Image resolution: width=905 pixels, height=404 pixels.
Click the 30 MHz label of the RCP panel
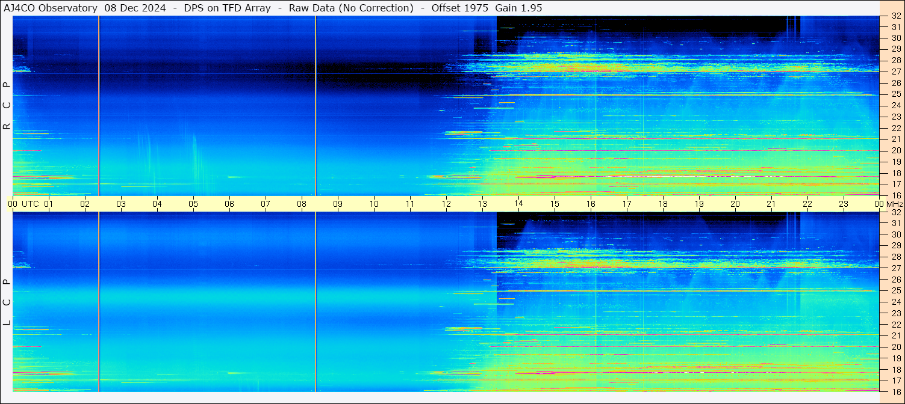click(x=895, y=38)
